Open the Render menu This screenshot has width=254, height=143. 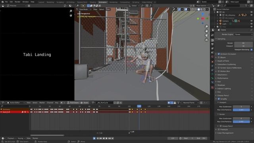click(x=17, y=2)
